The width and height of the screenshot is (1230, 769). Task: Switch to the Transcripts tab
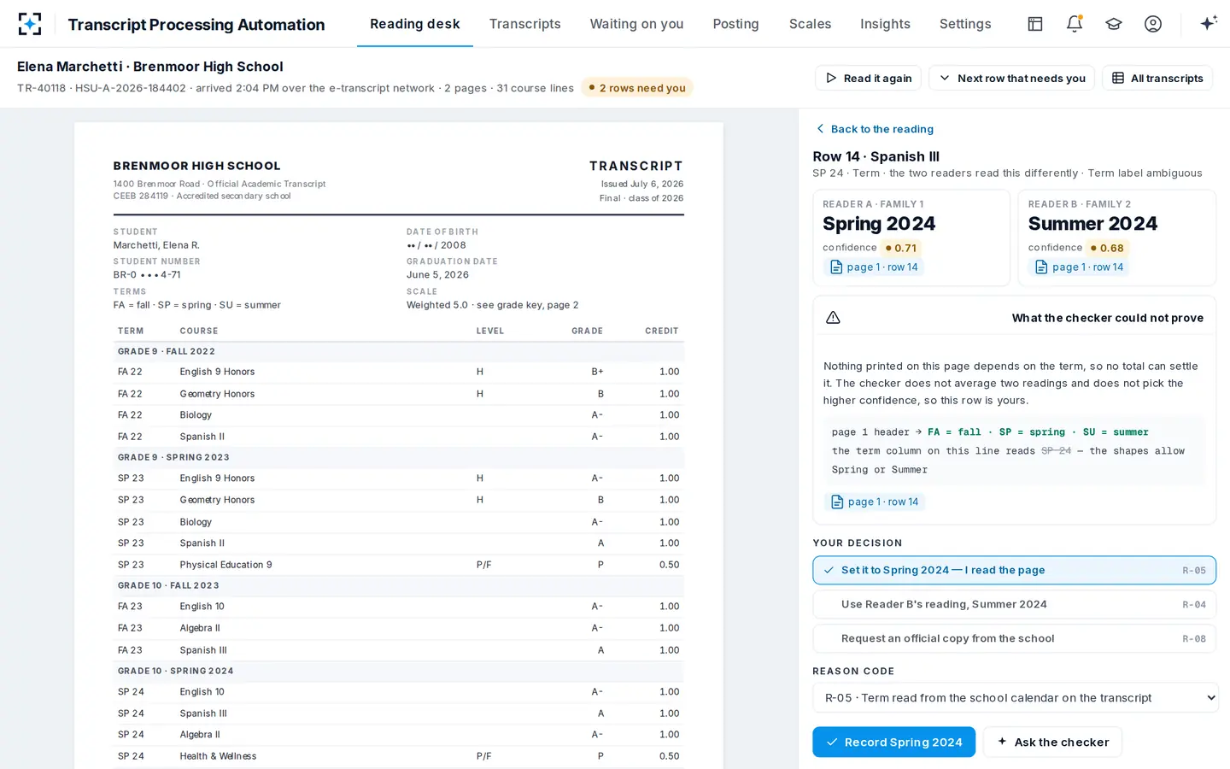(x=524, y=24)
